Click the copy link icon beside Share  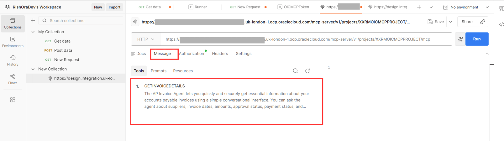coord(483,22)
